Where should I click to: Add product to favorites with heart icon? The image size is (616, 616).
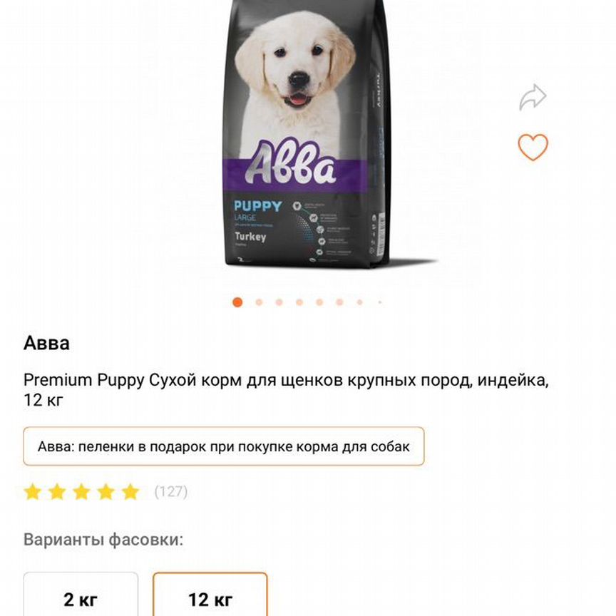click(x=533, y=147)
